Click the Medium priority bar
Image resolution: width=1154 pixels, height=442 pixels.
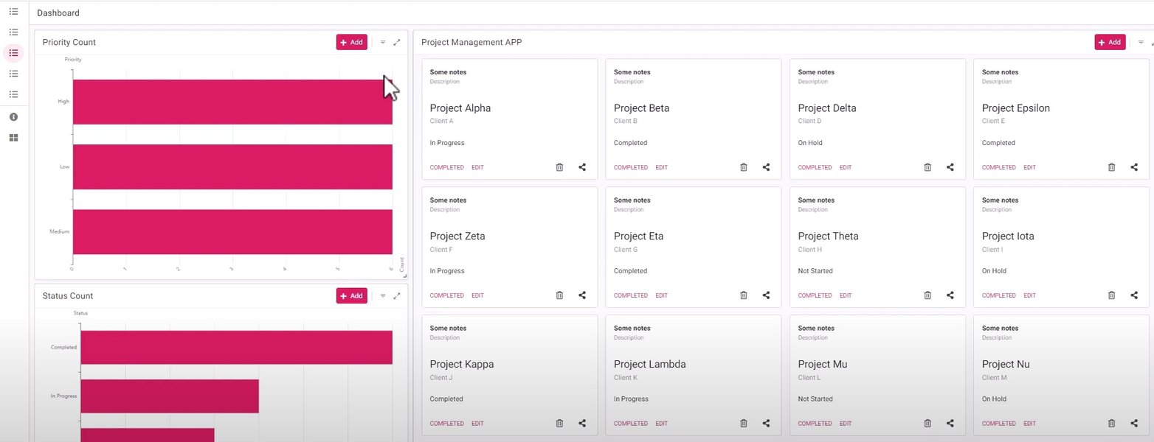[232, 231]
